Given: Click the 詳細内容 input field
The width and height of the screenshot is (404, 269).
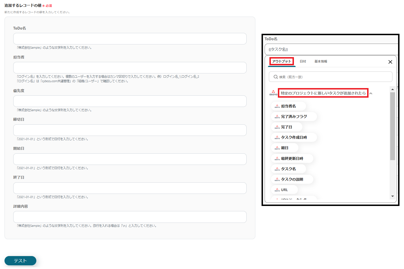Looking at the screenshot, I should click(x=130, y=217).
